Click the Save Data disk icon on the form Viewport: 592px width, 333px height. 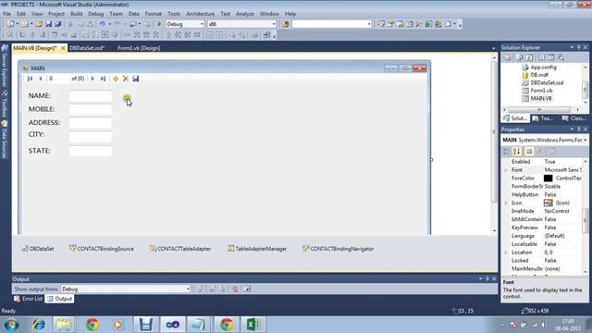[136, 79]
